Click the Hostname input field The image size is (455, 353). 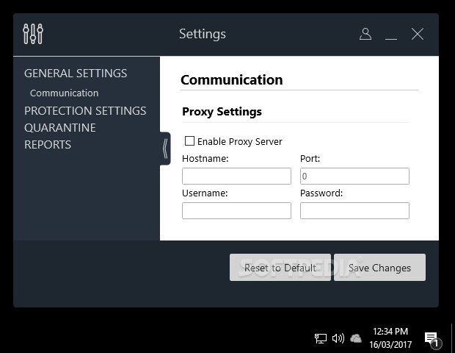click(236, 176)
